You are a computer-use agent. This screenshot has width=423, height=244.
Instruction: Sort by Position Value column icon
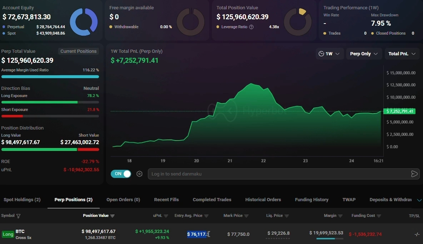113,216
